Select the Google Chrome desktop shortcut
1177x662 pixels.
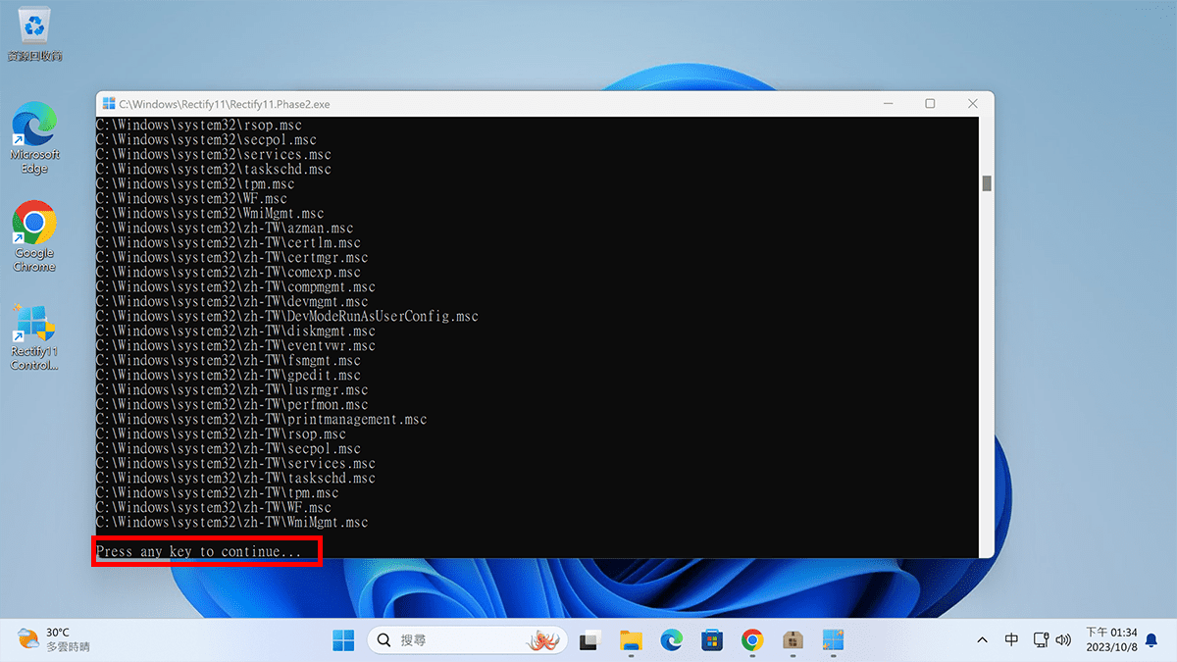pos(34,235)
